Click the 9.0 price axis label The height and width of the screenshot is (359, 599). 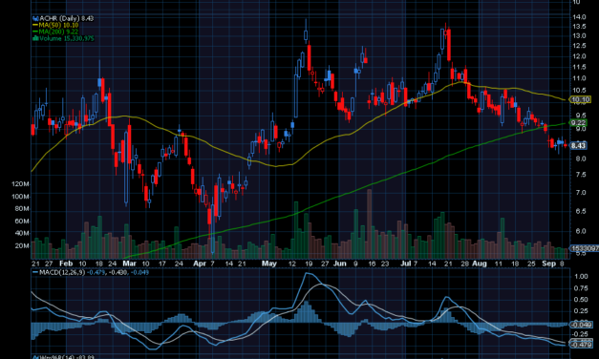click(x=581, y=129)
